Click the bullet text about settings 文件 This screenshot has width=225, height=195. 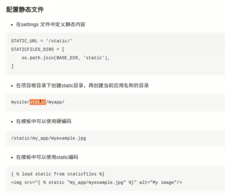coord(50,25)
